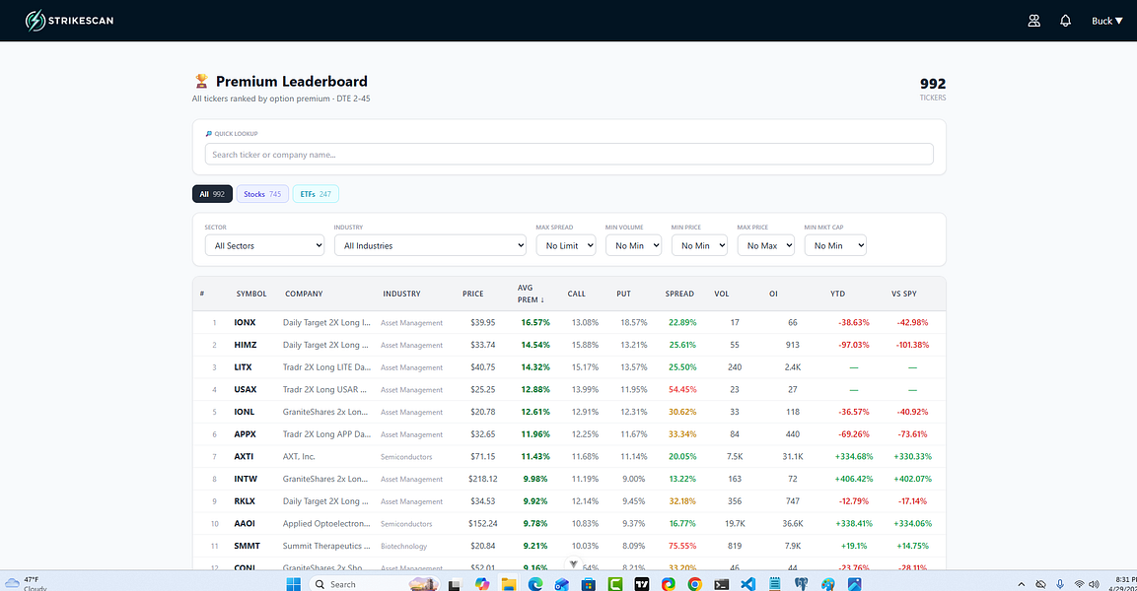The width and height of the screenshot is (1137, 591).
Task: Open the Min Mkt Cap dropdown
Action: (x=835, y=245)
